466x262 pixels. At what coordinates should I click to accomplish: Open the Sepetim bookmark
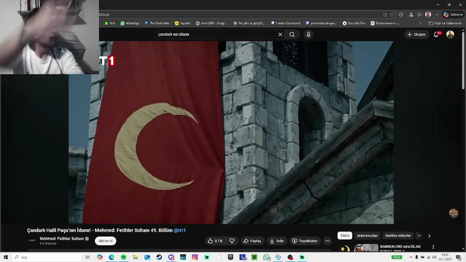(x=182, y=23)
